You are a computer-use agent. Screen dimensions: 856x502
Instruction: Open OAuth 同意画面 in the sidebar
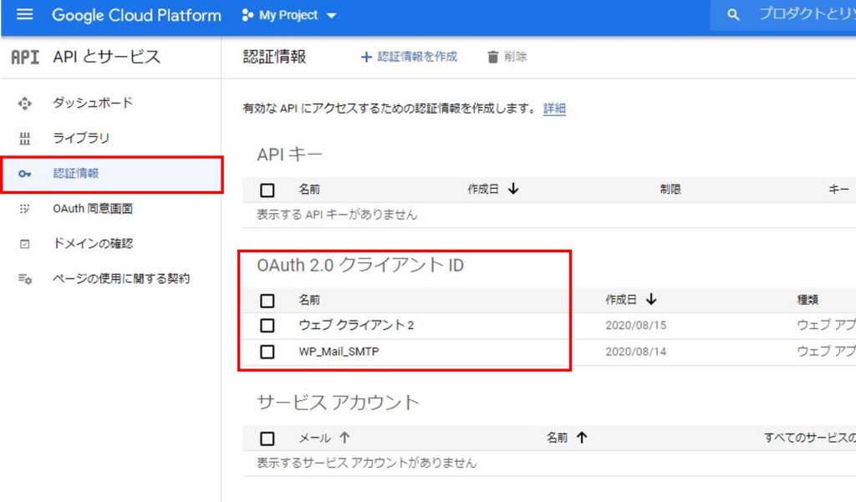[93, 209]
